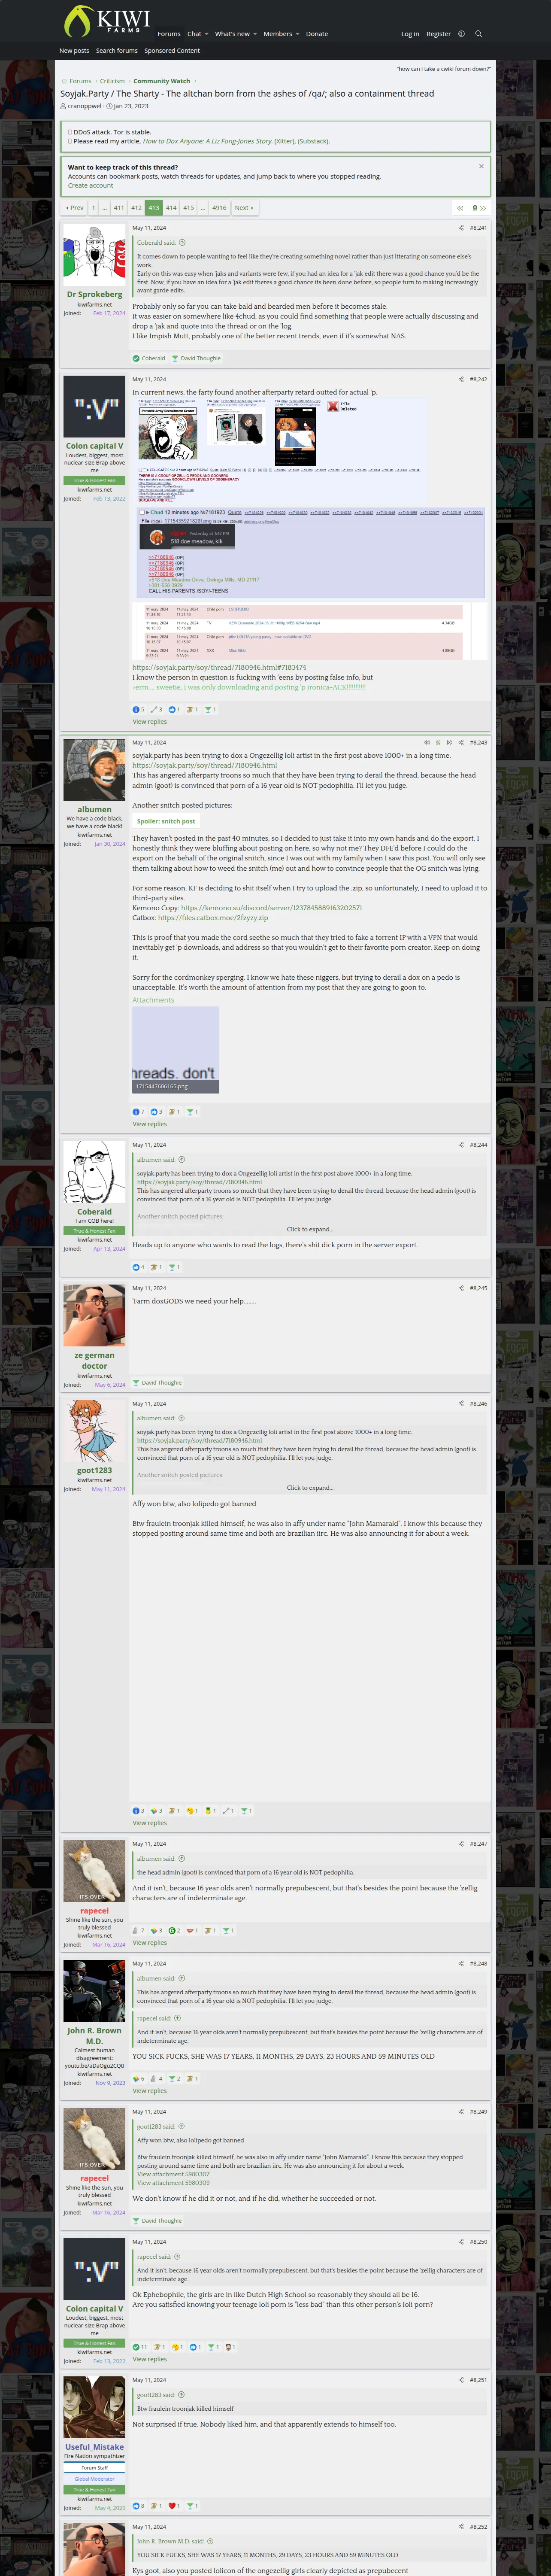Click arrow beside 'John R. Brown M.D. said'
The image size is (551, 2576).
[x=210, y=2540]
